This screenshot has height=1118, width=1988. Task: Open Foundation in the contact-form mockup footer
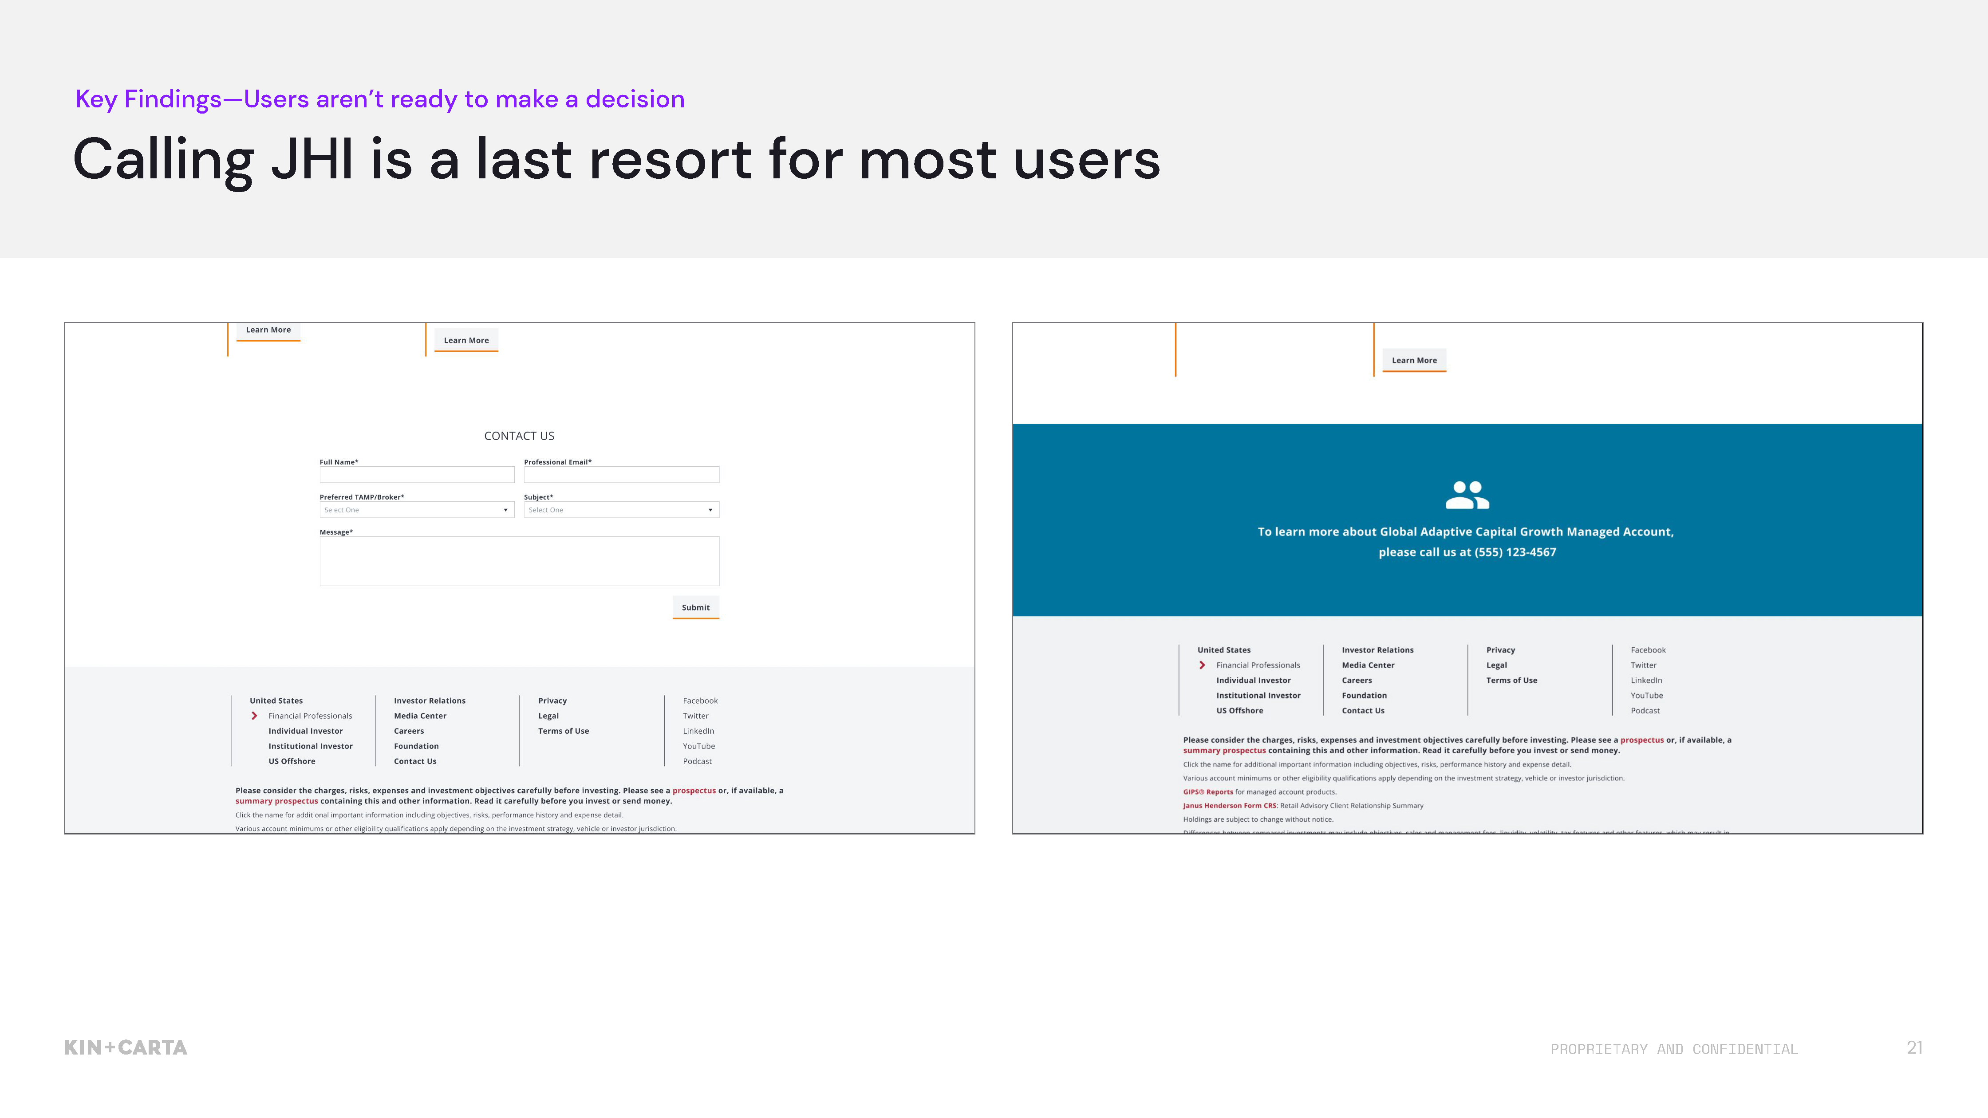pyautogui.click(x=416, y=746)
